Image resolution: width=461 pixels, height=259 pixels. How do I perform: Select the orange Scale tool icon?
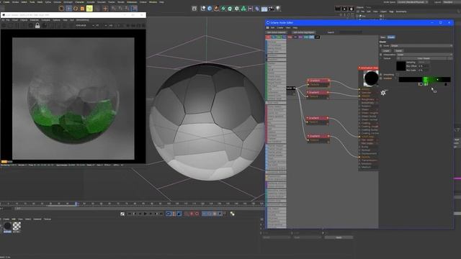click(82, 9)
